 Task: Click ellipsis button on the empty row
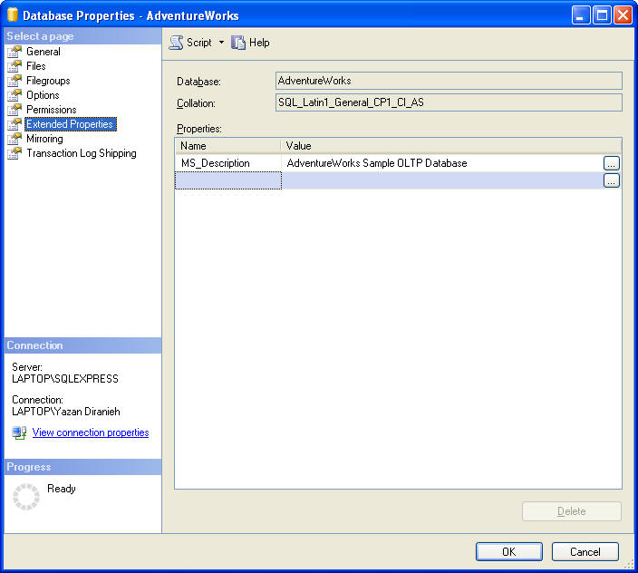tap(612, 180)
